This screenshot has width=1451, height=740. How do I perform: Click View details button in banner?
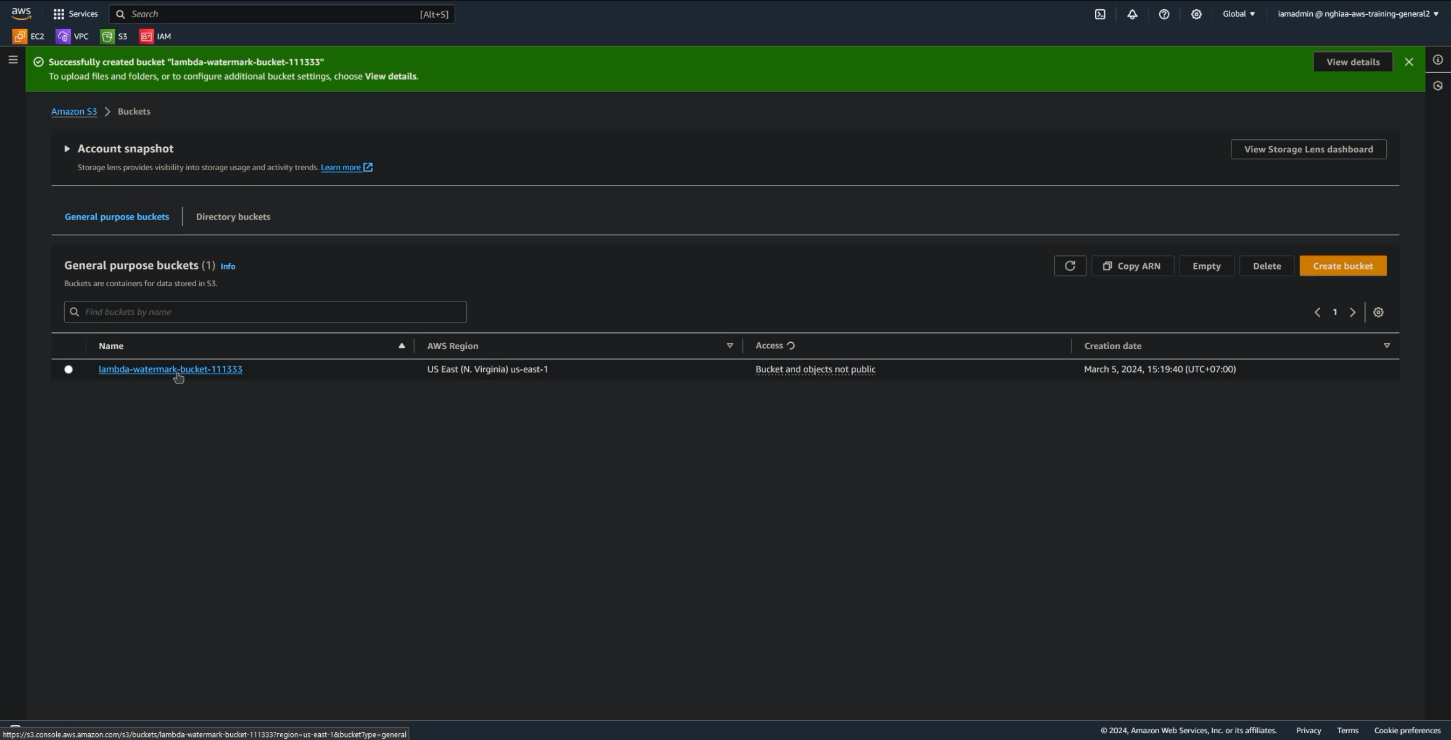[x=1353, y=62]
